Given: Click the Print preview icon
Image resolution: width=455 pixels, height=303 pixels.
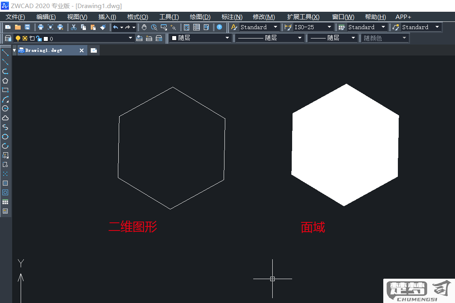Looking at the screenshot, I should tap(51, 27).
